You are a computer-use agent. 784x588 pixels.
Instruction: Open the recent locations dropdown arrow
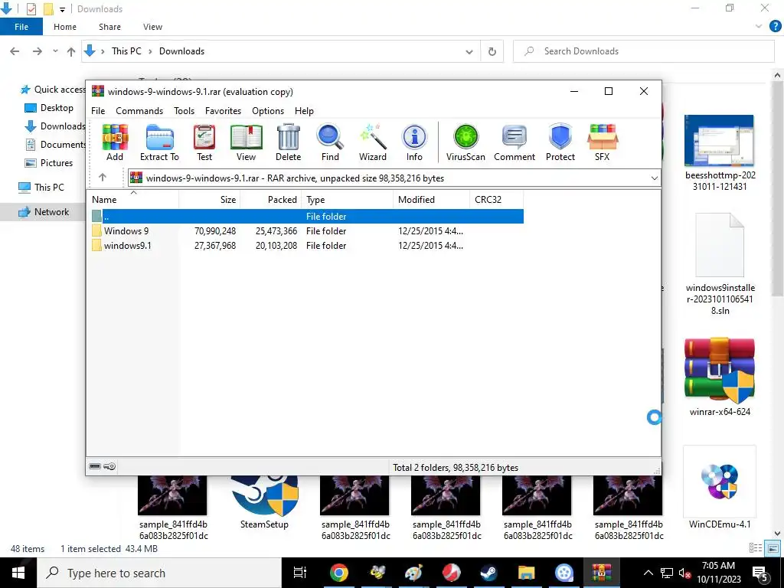pos(55,51)
